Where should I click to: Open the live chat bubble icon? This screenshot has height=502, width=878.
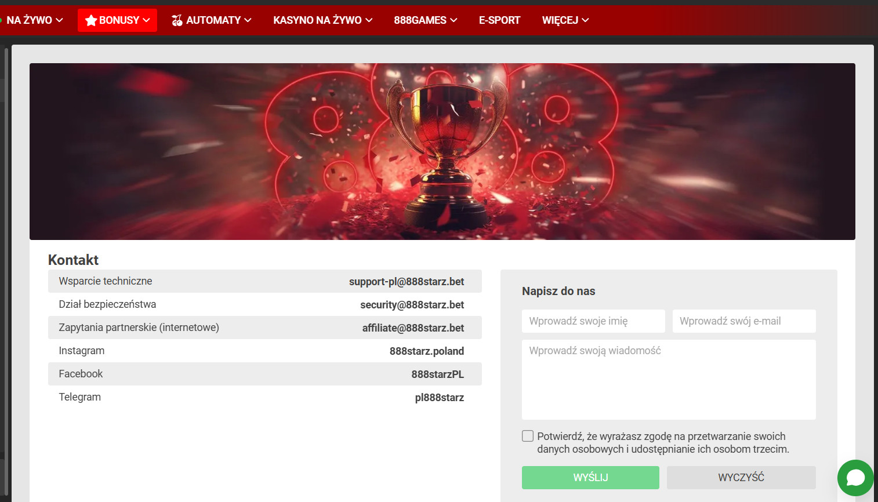coord(855,478)
